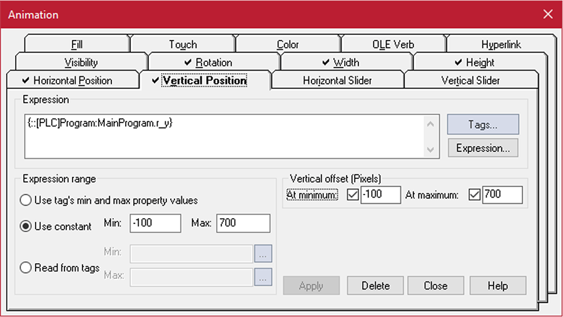Close the Animation dialog with X
Viewport: 563px width, 317px height.
pos(548,14)
